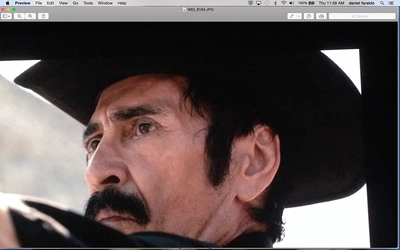This screenshot has height=250, width=400.
Task: Open the Share button in toolbar
Action: point(43,16)
